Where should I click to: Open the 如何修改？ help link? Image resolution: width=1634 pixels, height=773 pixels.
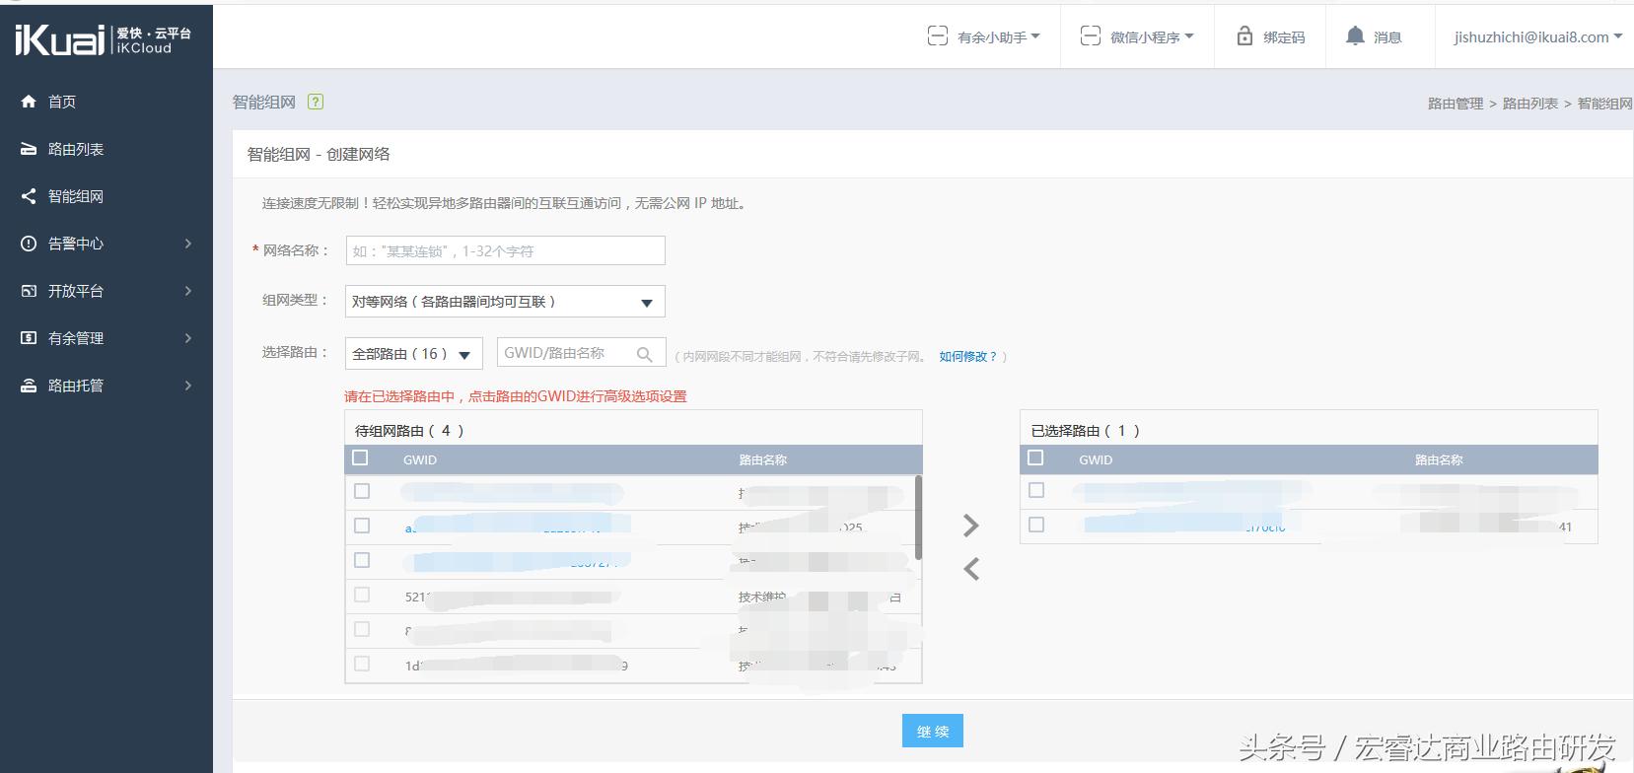[x=968, y=357]
